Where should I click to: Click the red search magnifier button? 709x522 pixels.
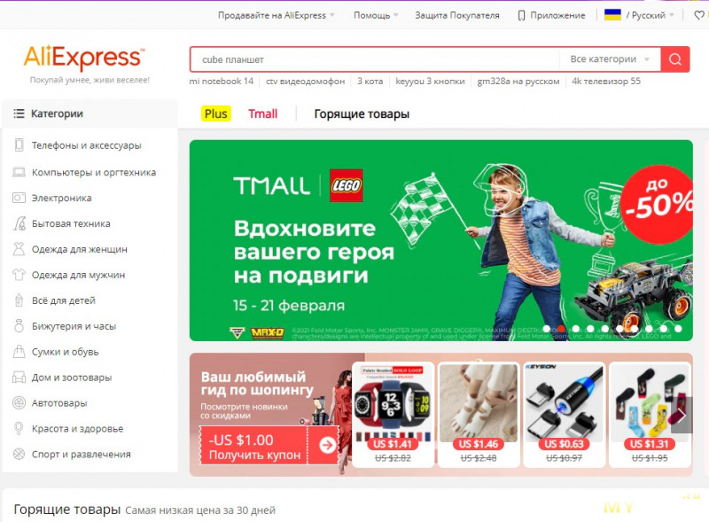click(675, 59)
